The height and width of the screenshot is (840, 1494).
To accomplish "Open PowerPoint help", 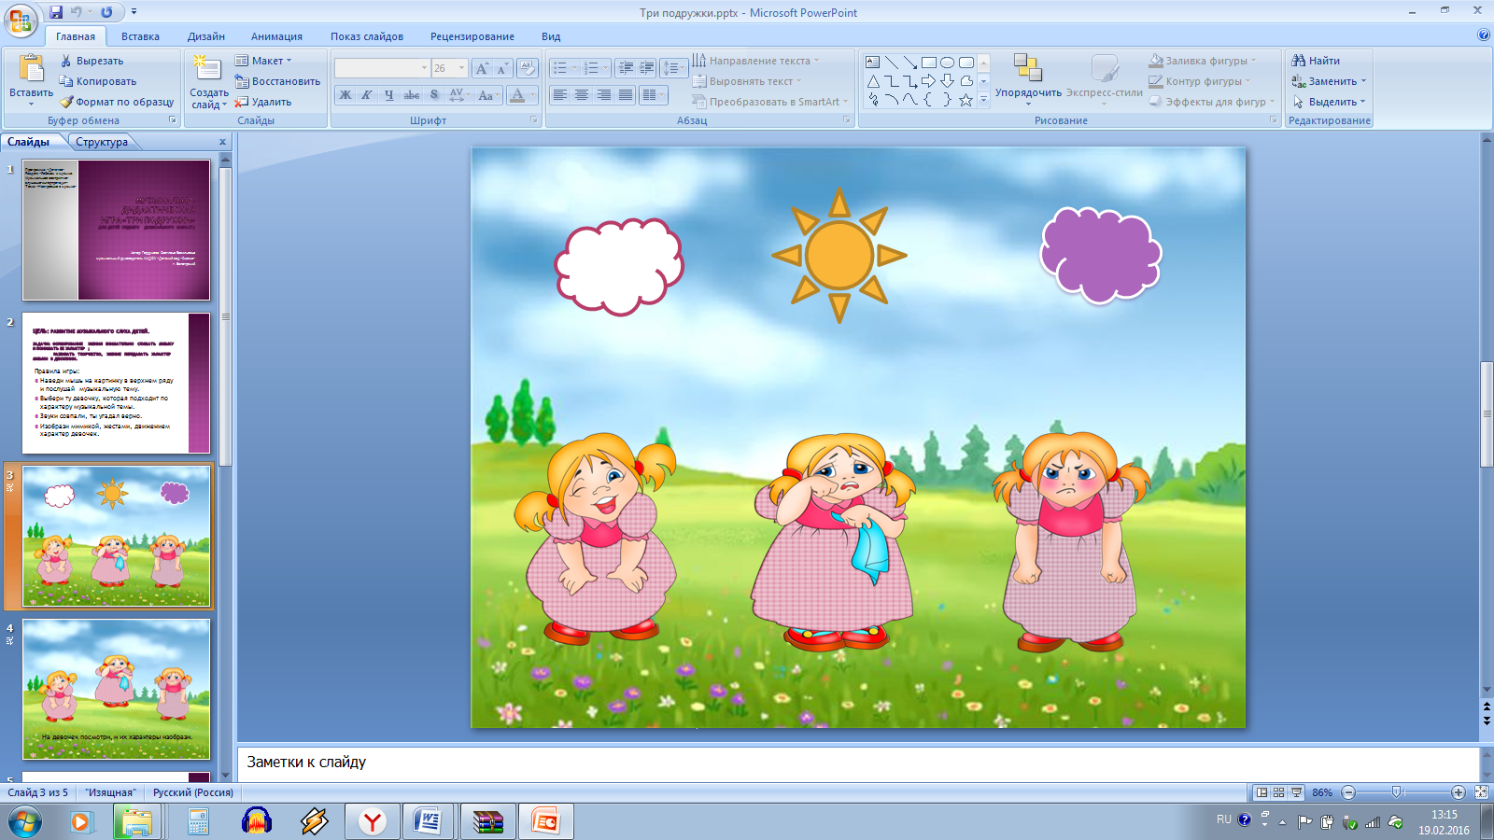I will (1484, 35).
